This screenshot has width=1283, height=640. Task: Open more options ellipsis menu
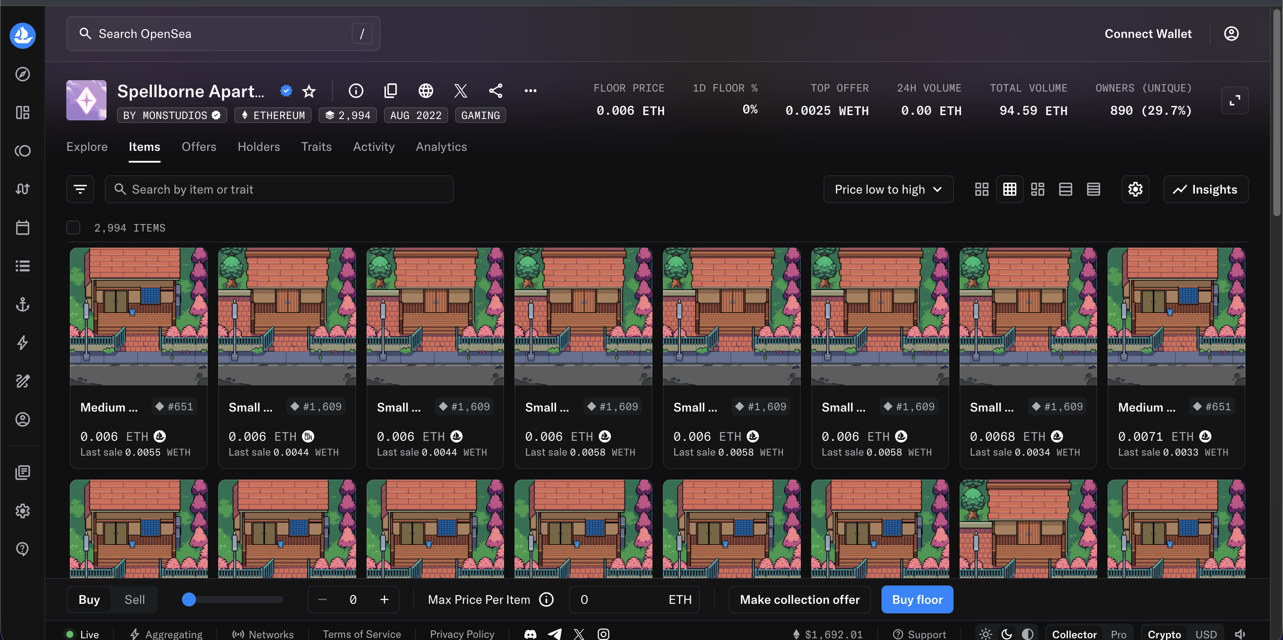click(530, 91)
